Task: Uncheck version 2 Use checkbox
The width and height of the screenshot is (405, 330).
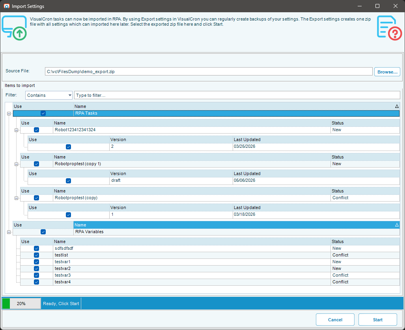Action: coord(69,147)
